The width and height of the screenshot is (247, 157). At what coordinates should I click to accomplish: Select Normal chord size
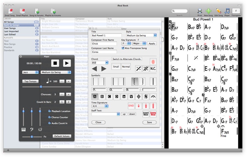pyautogui.click(x=126, y=67)
